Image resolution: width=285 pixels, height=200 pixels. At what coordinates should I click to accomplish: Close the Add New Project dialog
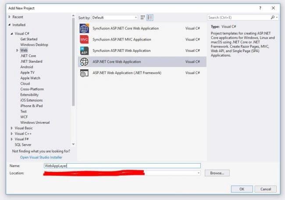coord(273,8)
